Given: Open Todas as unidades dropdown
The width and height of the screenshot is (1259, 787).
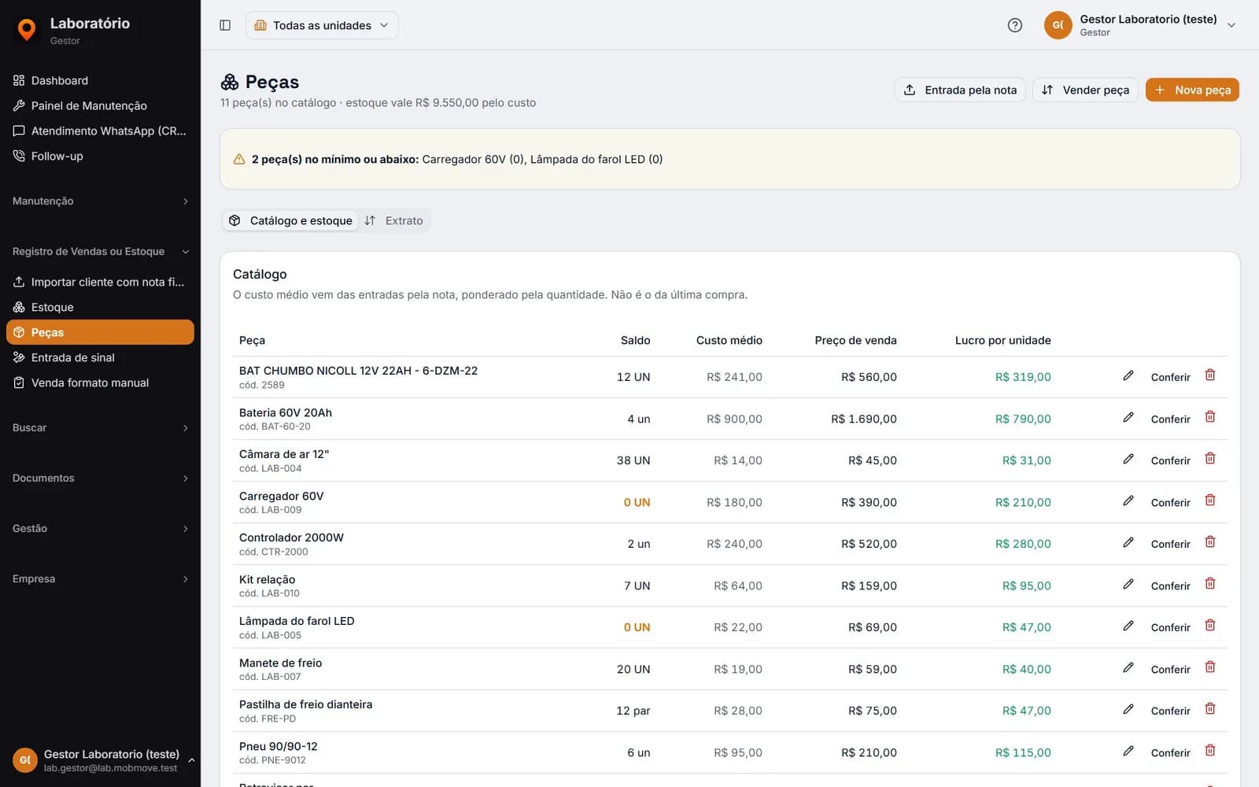Looking at the screenshot, I should [x=322, y=25].
